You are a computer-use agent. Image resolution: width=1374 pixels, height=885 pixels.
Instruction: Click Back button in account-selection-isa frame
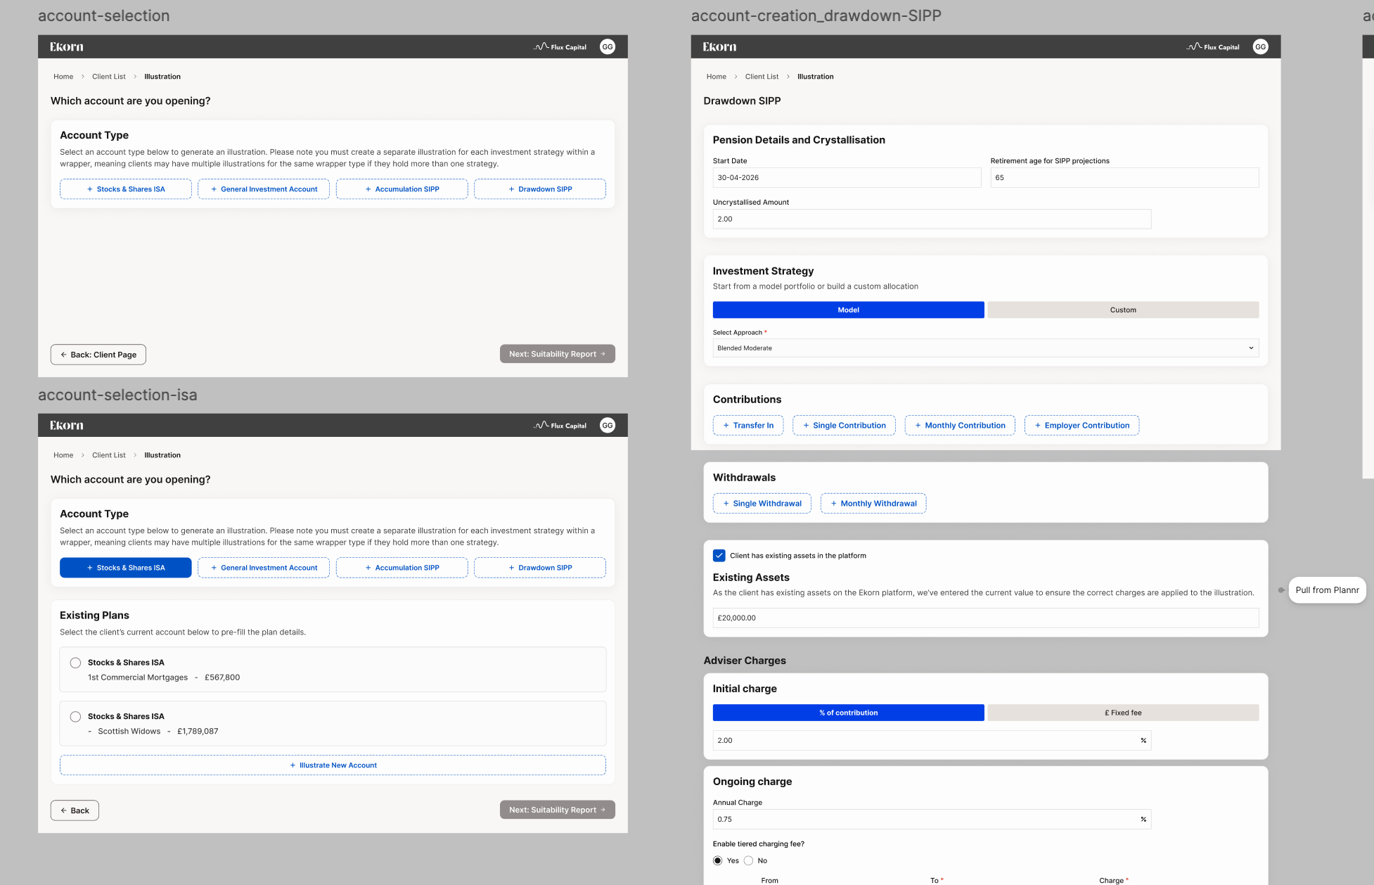(75, 810)
